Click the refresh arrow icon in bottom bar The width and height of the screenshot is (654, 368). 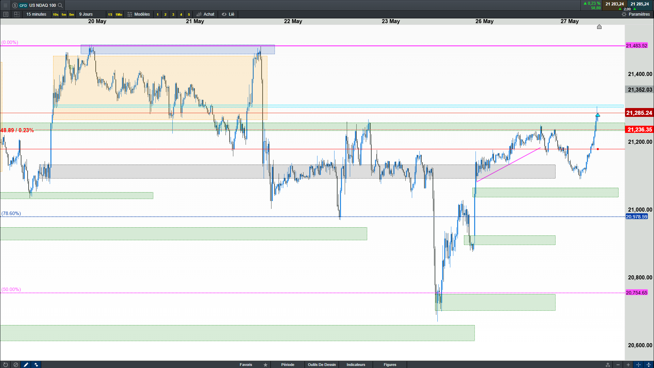point(5,365)
